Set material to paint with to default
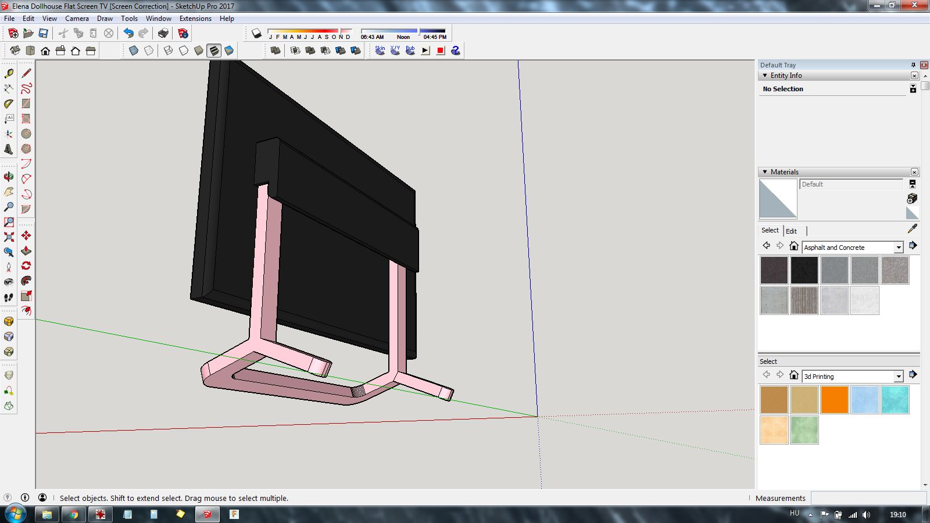 [x=912, y=213]
